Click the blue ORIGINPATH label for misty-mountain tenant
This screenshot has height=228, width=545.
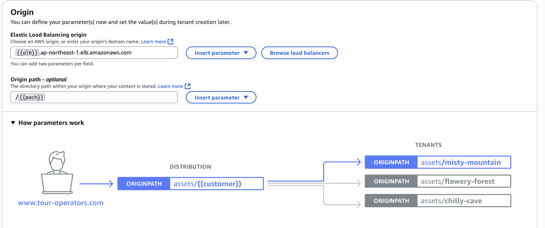(391, 162)
